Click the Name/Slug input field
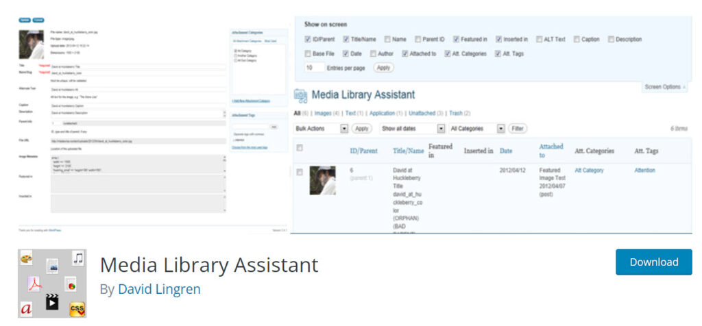Screen dimensions: 702x326 click(x=138, y=73)
